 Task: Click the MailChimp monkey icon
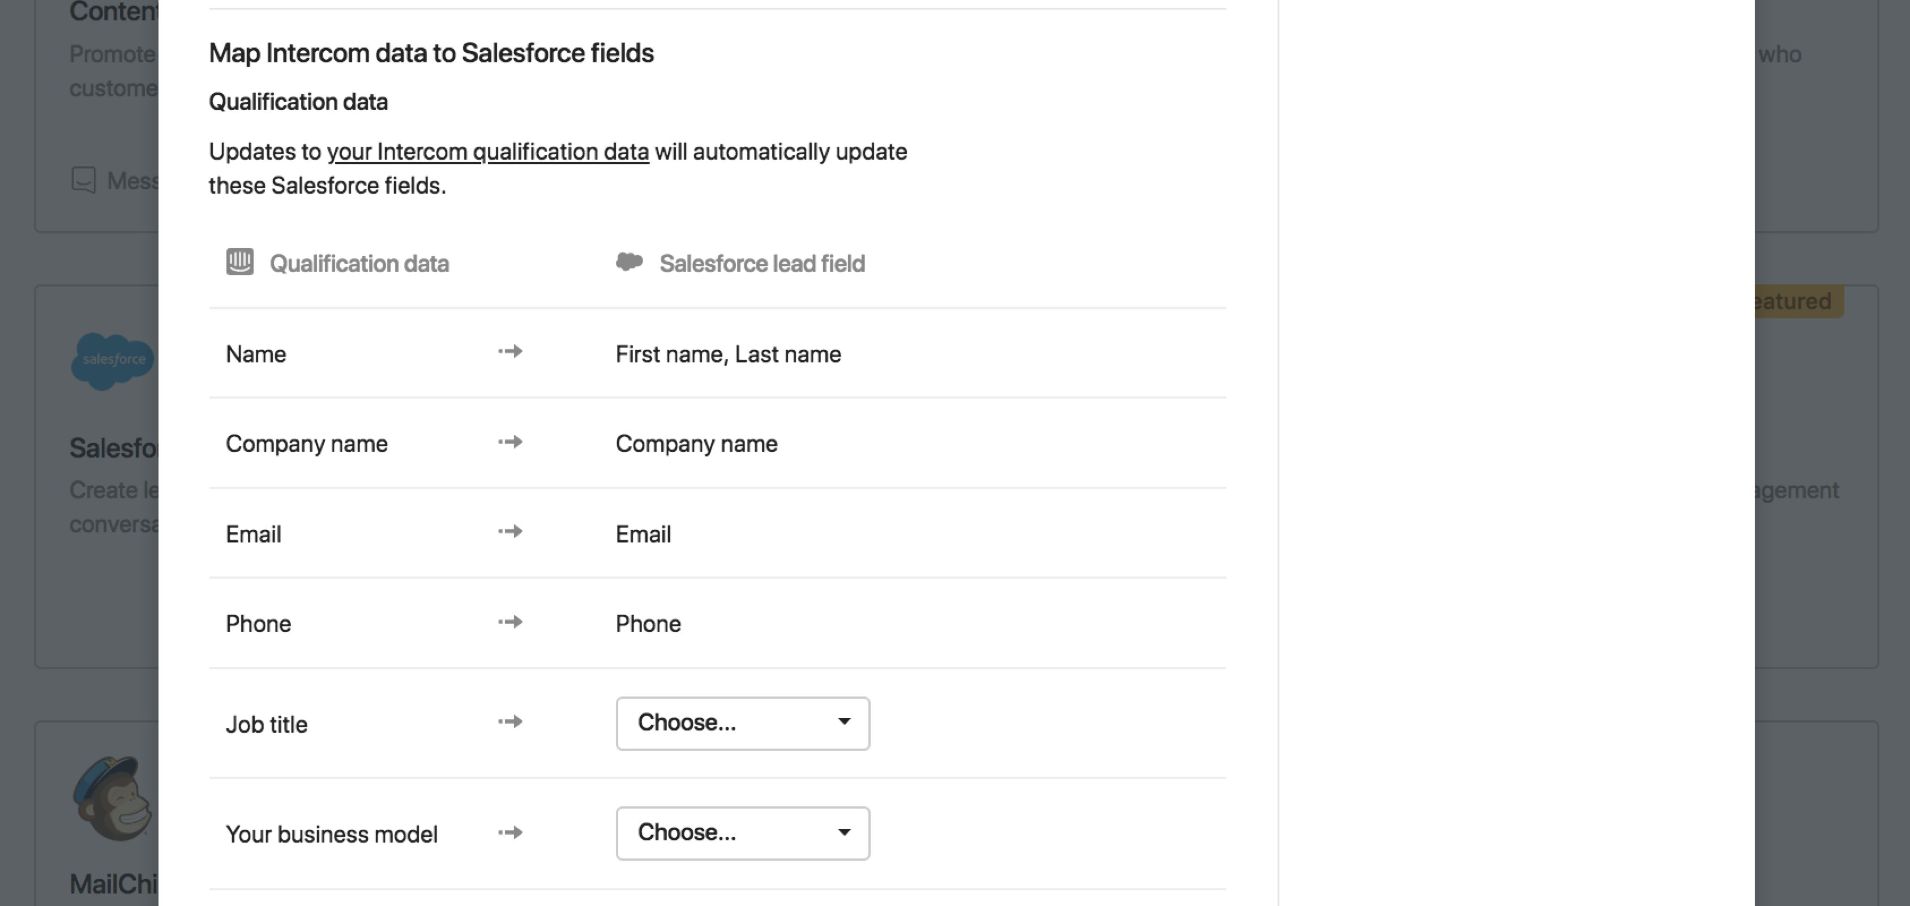click(113, 797)
